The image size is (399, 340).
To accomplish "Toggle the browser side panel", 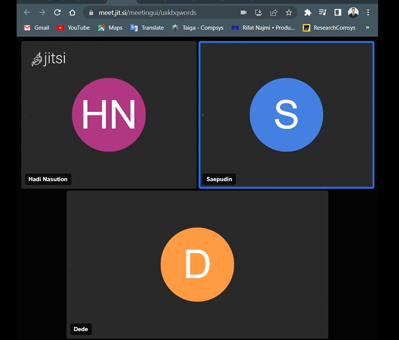I will 337,12.
